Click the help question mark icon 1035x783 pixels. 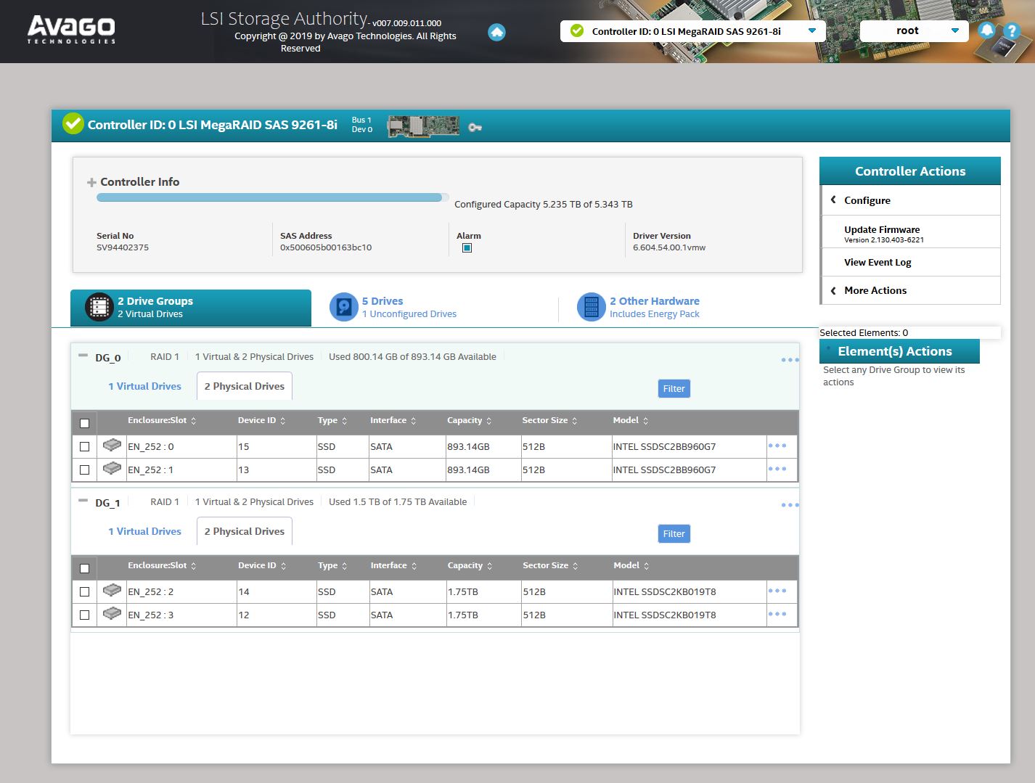(x=1011, y=31)
